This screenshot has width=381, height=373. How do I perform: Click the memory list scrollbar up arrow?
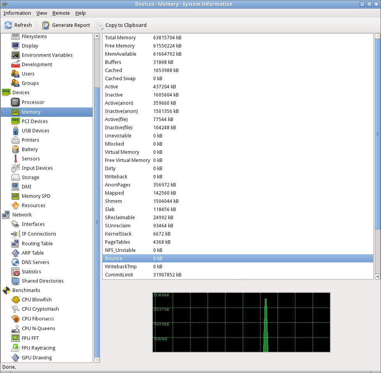click(x=378, y=36)
